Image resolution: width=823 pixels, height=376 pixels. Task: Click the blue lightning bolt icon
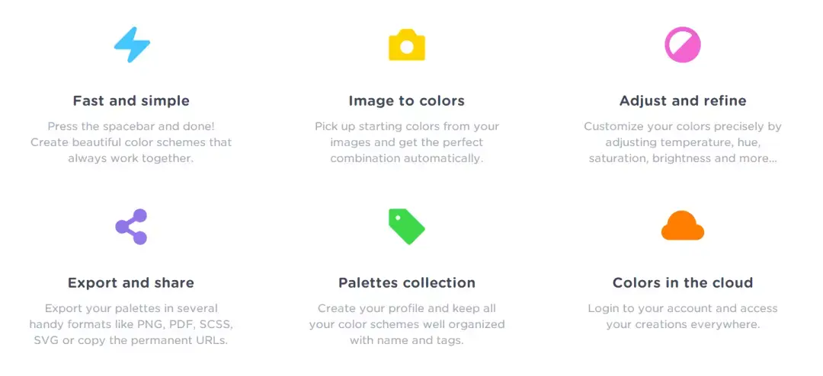(132, 45)
